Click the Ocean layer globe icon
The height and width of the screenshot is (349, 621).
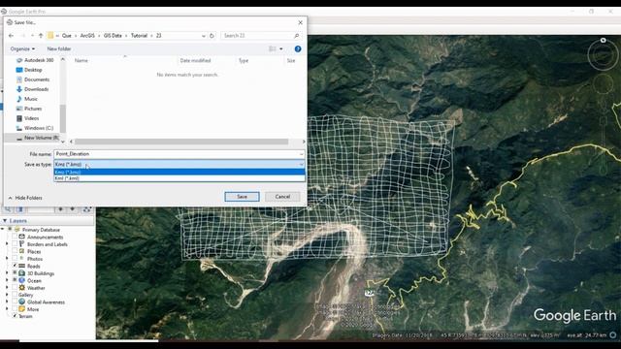coord(21,280)
